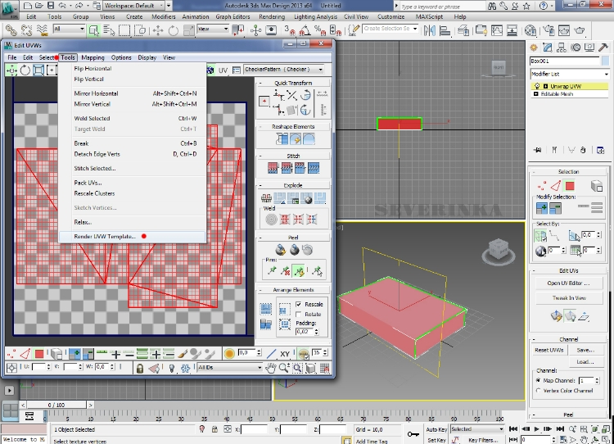Select the Move tool in the UV editor toolbar
Screen dimensions: 614x444
(11, 70)
